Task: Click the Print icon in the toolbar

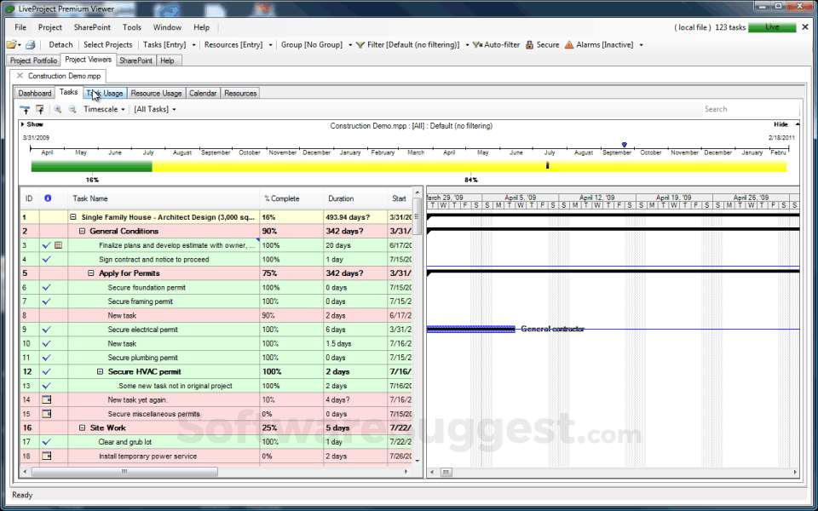Action: click(x=30, y=44)
